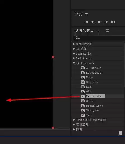Expand the Red Giant effects category
The height and width of the screenshot is (144, 125).
pyautogui.click(x=74, y=58)
